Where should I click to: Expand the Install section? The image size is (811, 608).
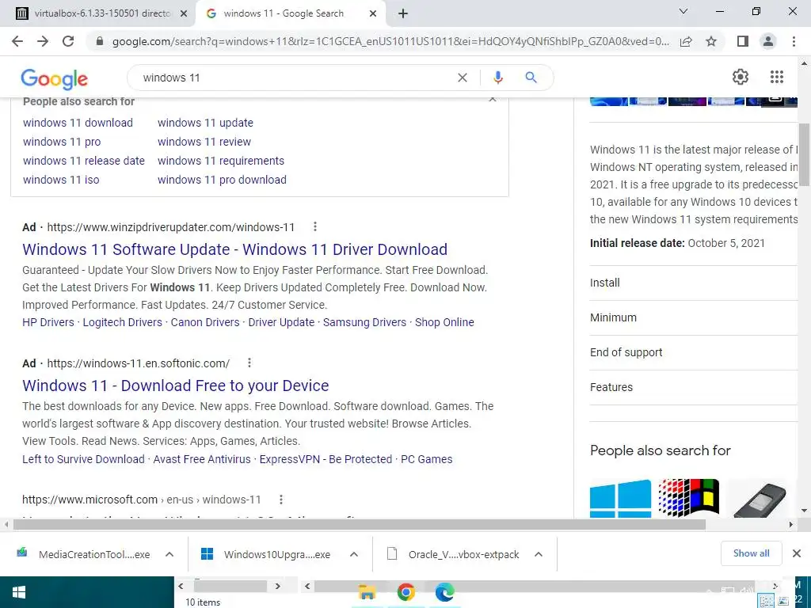(x=694, y=283)
